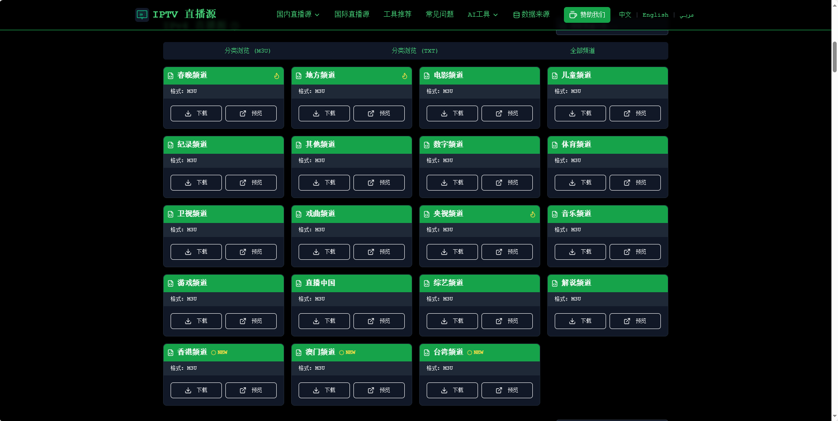Click the download icon for 电影频道

tap(444, 113)
